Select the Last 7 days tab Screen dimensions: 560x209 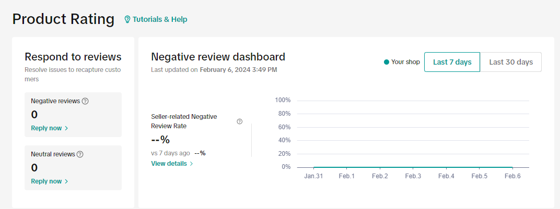pyautogui.click(x=452, y=62)
